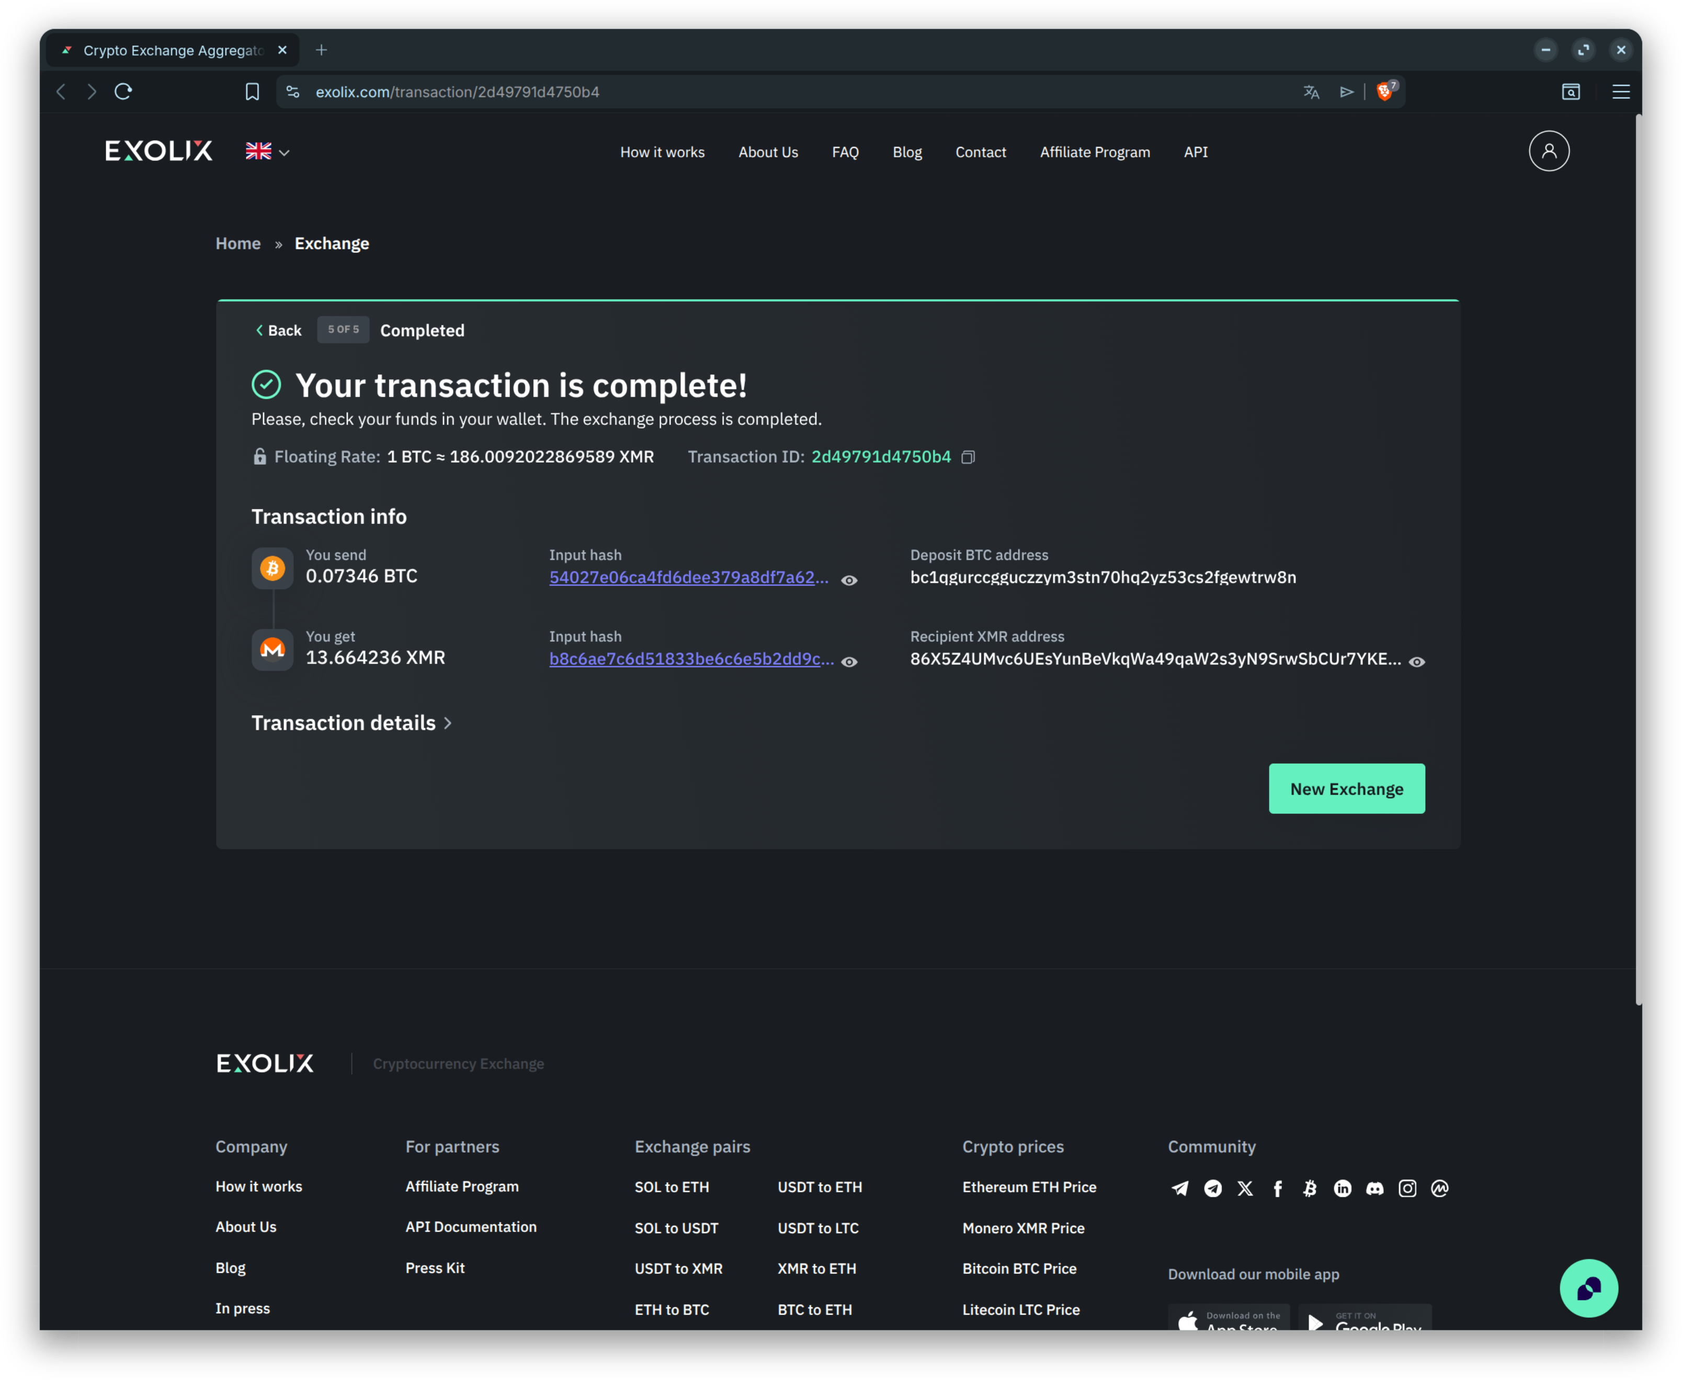Reveal the full XMR hash with the eye icon
The height and width of the screenshot is (1380, 1682).
point(848,661)
